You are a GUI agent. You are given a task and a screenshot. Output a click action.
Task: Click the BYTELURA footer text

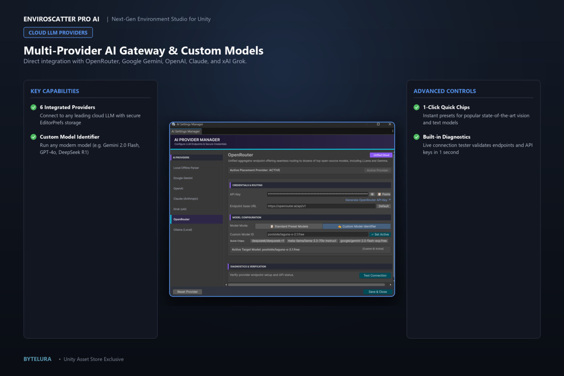point(38,359)
